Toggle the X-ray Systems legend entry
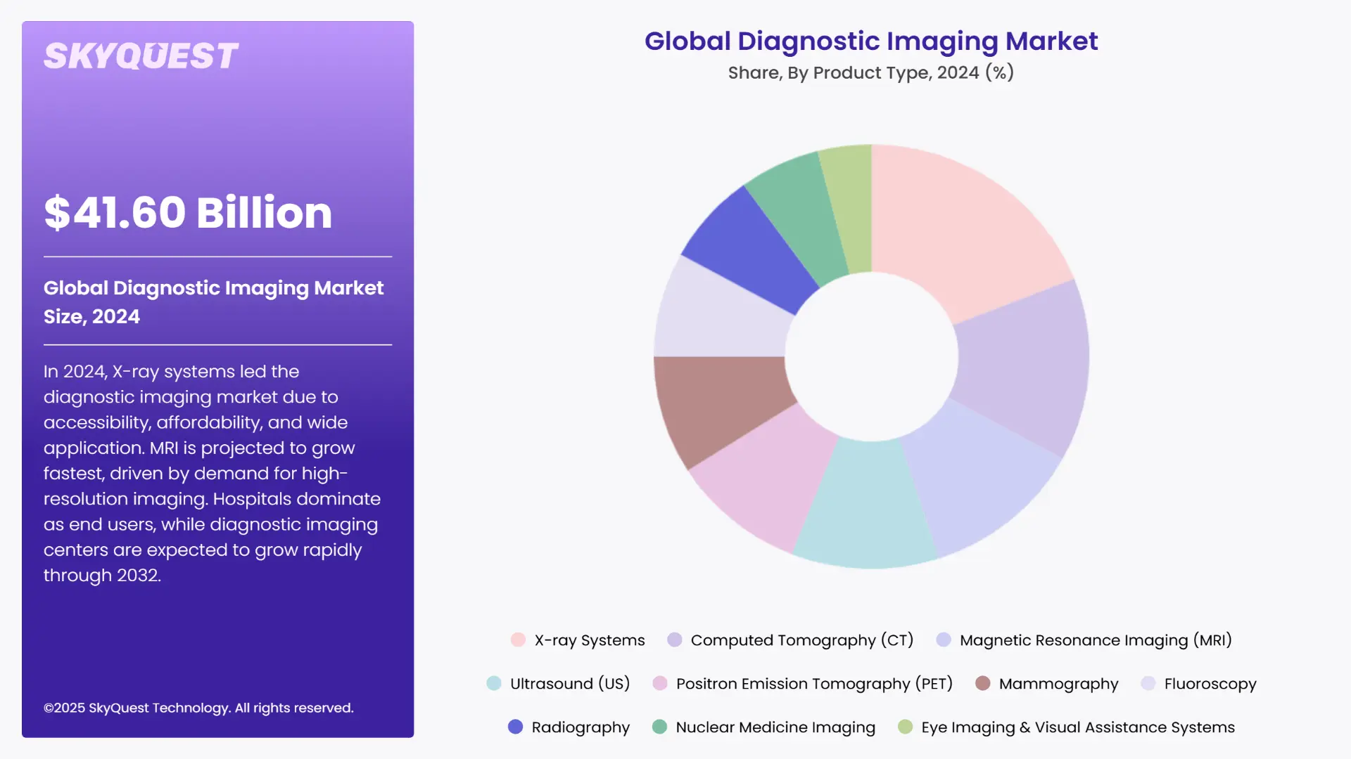1351x759 pixels. (588, 640)
